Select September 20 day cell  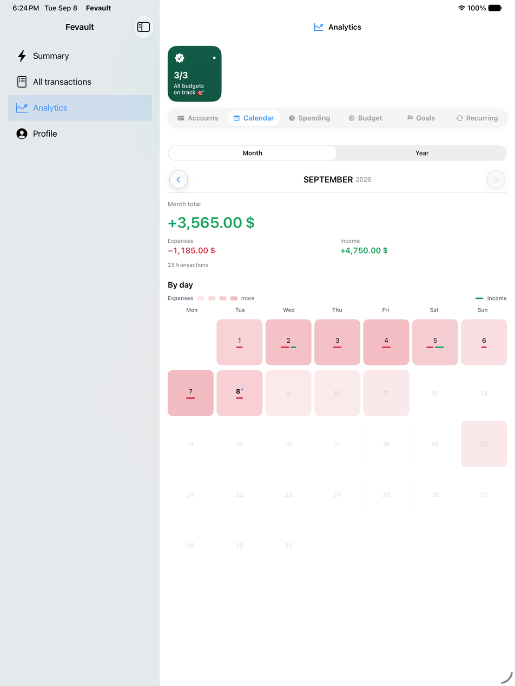[x=484, y=444]
